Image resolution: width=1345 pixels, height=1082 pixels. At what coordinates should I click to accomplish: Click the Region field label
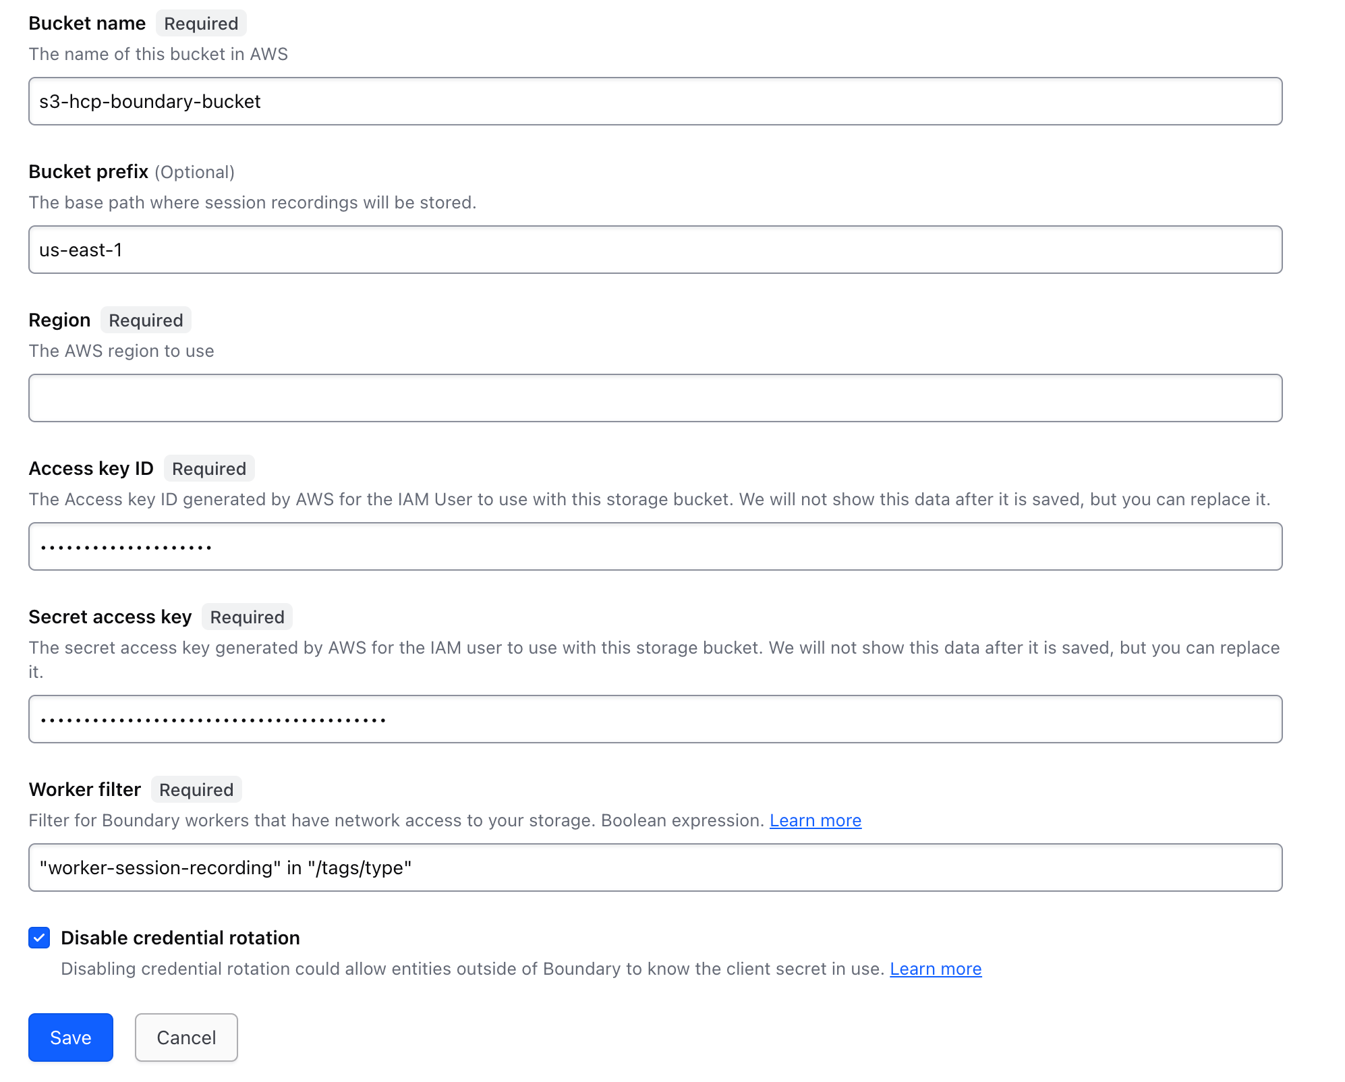click(59, 320)
